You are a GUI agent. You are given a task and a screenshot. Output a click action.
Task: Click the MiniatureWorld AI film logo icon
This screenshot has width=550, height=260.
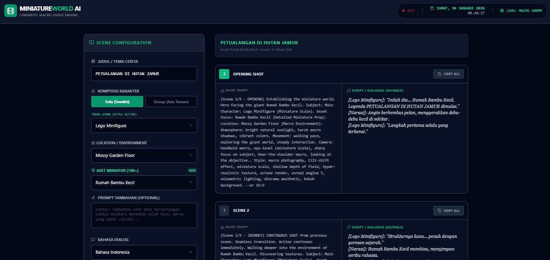[x=11, y=11]
